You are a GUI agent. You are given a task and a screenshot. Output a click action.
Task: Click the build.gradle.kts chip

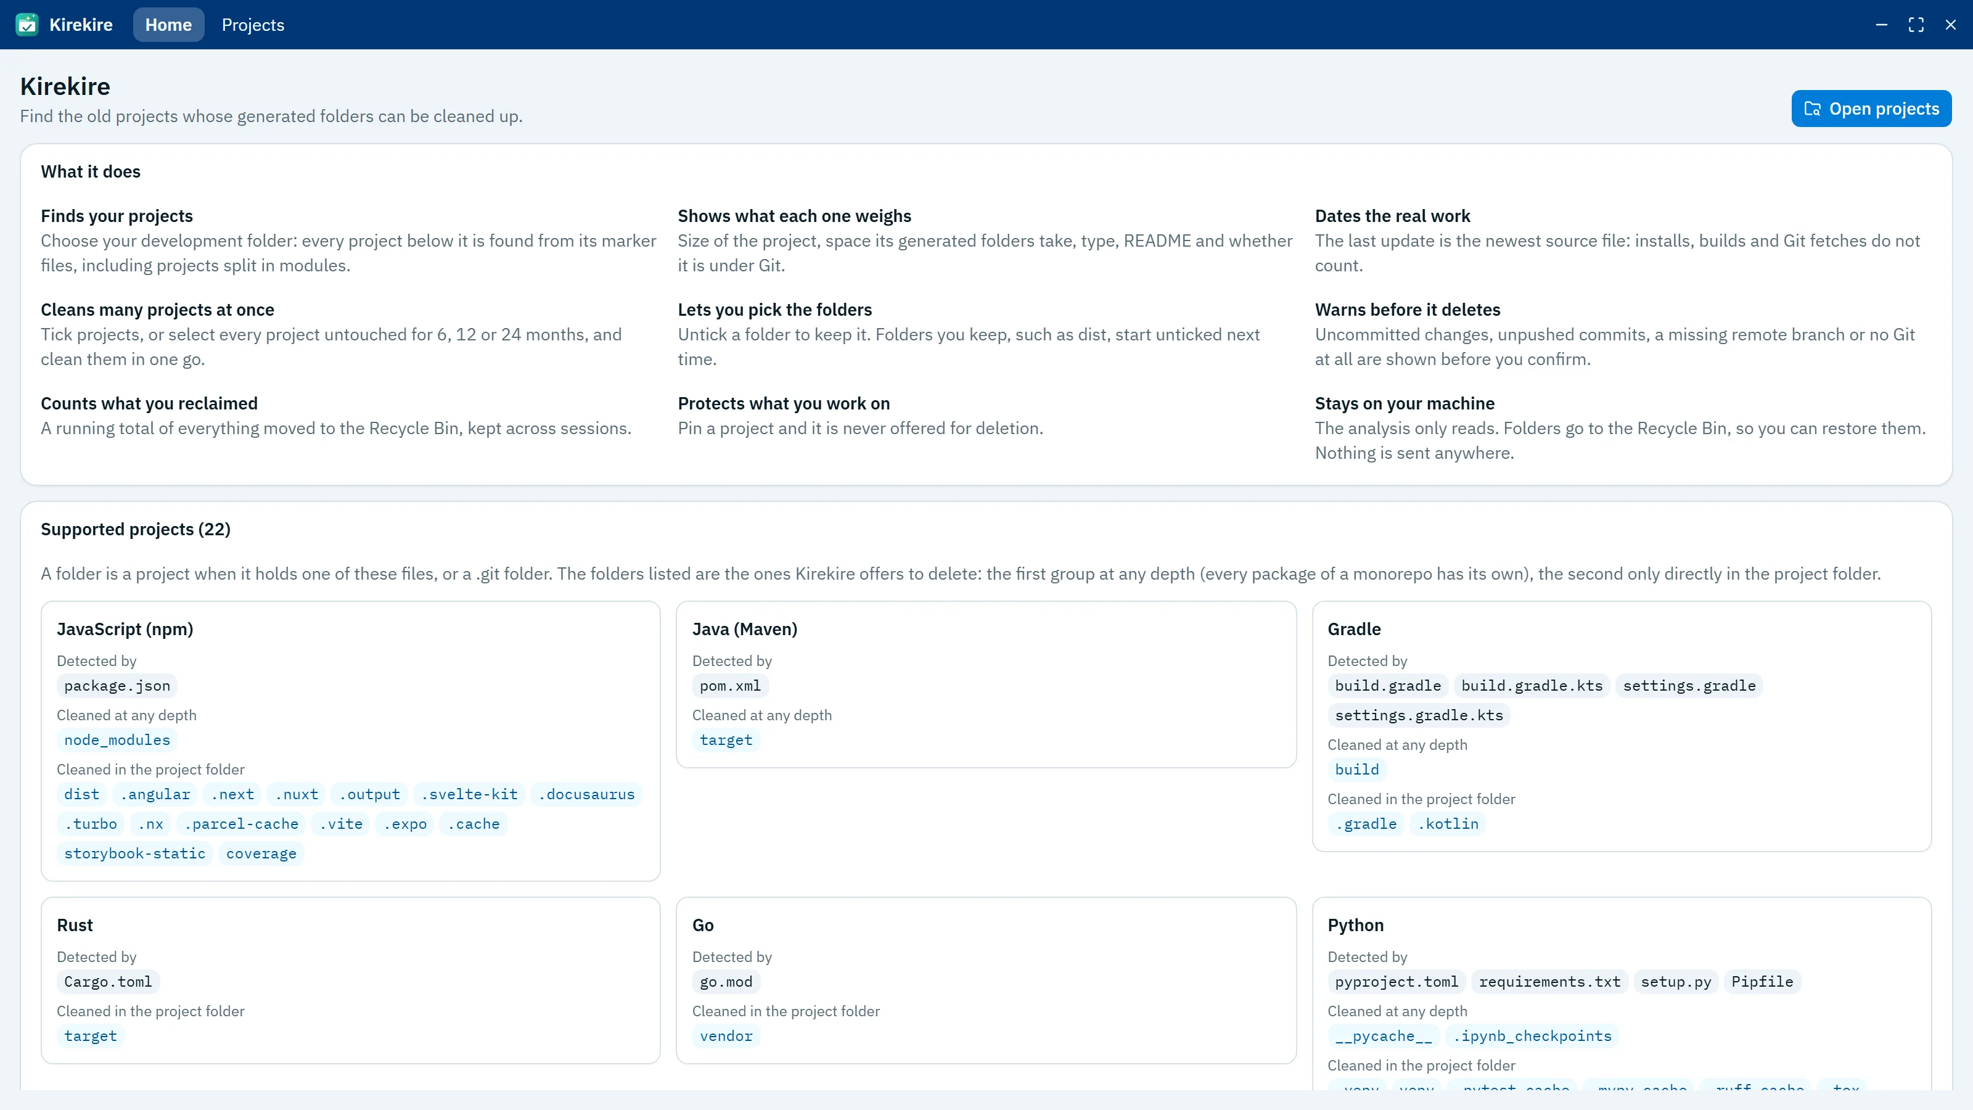[1532, 686]
